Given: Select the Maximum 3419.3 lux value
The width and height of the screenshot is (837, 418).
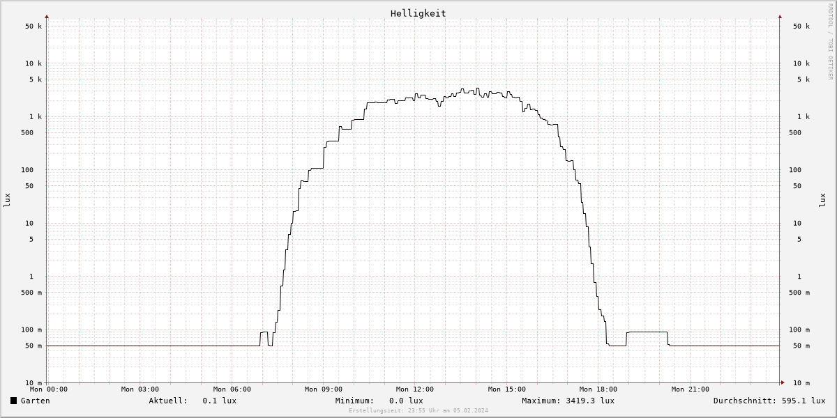Looking at the screenshot, I should pos(590,401).
